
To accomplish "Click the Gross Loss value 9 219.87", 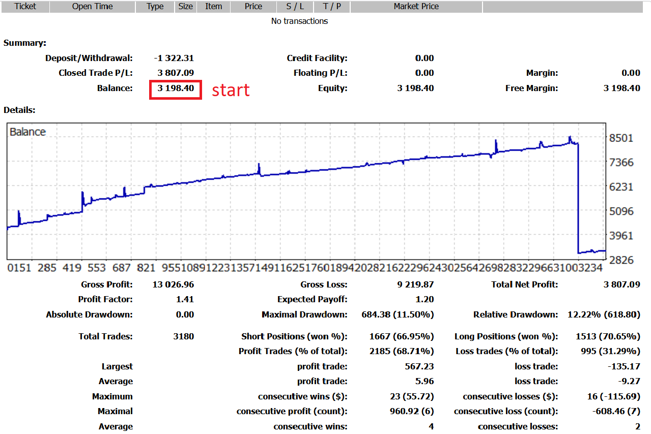I will [415, 285].
